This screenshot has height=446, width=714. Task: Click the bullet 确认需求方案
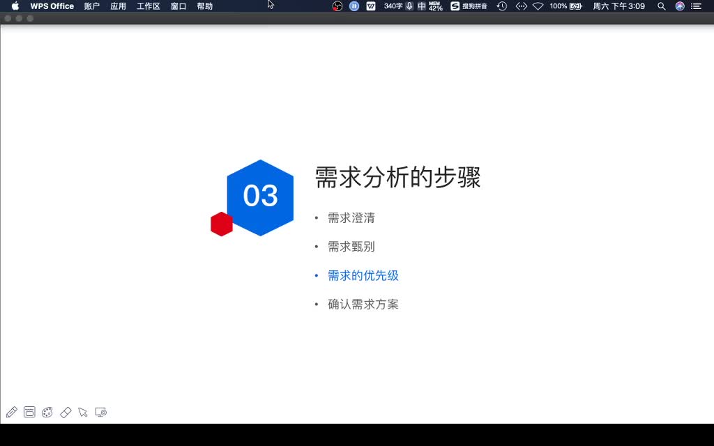pos(363,305)
